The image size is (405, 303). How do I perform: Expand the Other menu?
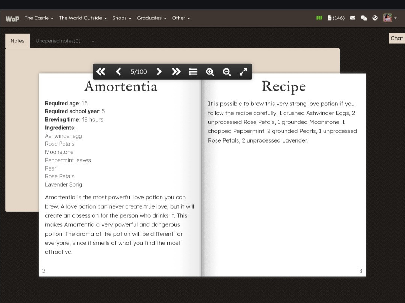click(x=181, y=18)
